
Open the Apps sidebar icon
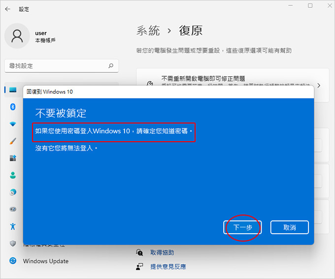[x=13, y=158]
